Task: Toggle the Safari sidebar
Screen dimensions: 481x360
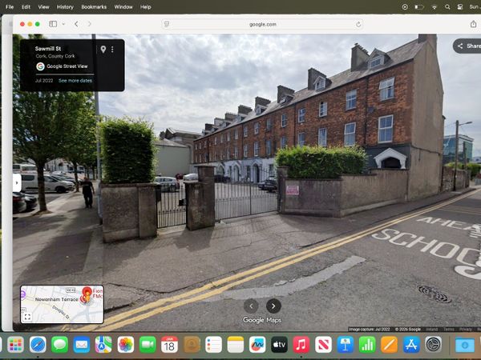Action: click(52, 24)
